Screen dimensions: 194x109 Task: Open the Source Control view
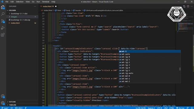(3, 21)
